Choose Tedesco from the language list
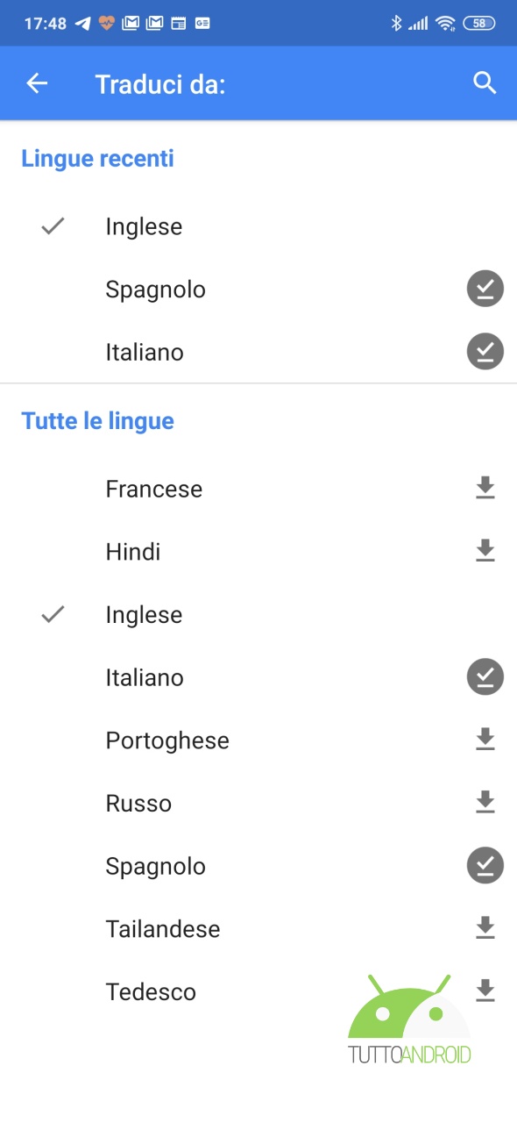The width and height of the screenshot is (517, 1123). point(258,992)
